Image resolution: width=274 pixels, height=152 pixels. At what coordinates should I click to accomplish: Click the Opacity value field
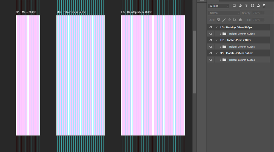tap(256, 13)
